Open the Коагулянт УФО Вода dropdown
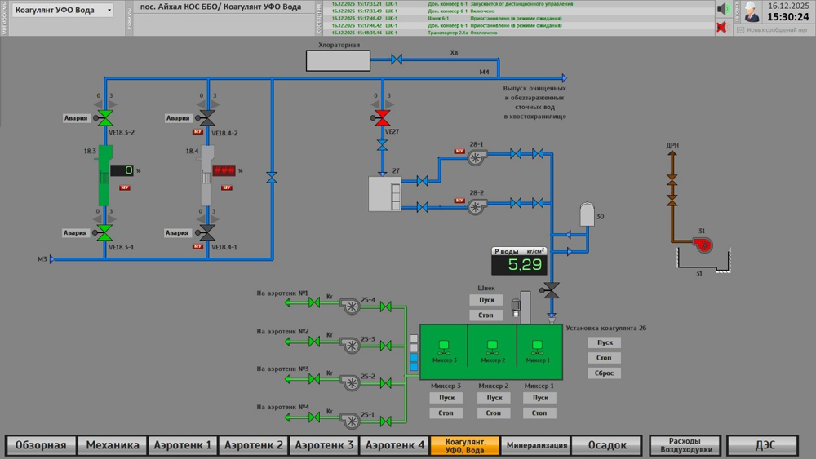Viewport: 816px width, 459px height. coord(63,10)
